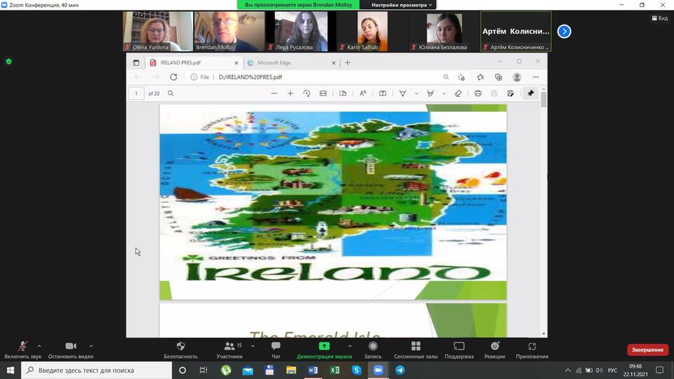The image size is (674, 379).
Task: Select PDF Draw pen tool
Action: coord(403,93)
